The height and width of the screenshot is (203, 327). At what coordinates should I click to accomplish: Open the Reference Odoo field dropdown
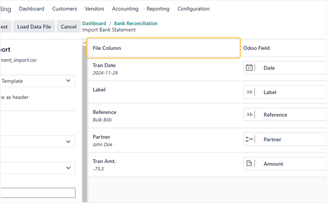click(285, 115)
